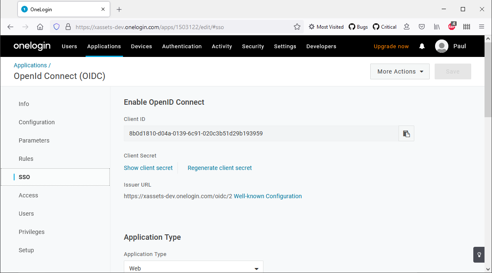The height and width of the screenshot is (273, 492).
Task: Open the Adblock Plus extension icon
Action: [452, 26]
